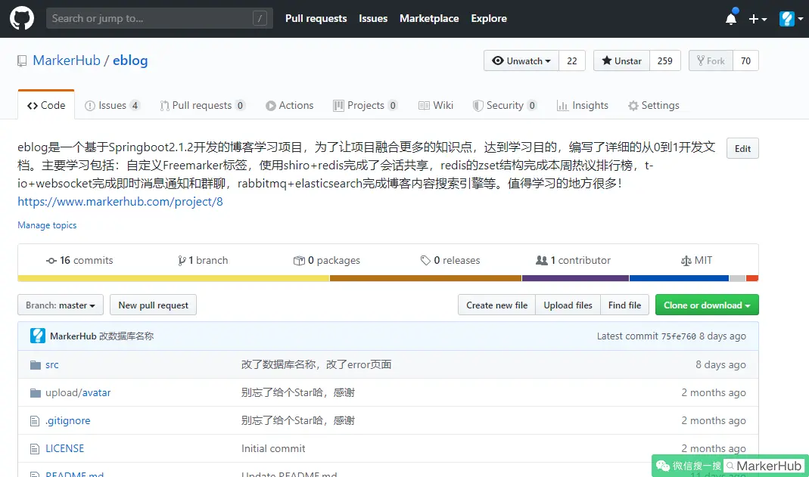The height and width of the screenshot is (477, 809).
Task: View 1 branch list
Action: coord(203,260)
